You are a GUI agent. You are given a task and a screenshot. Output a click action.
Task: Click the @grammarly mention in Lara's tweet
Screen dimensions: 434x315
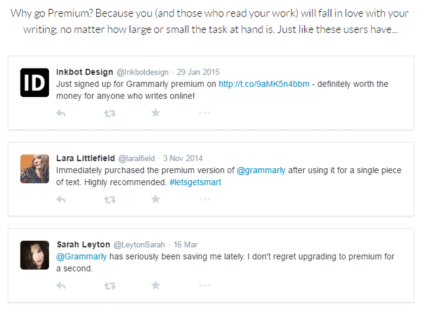(260, 171)
